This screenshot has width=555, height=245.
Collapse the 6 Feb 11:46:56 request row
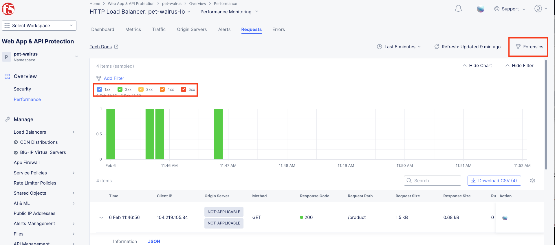click(101, 218)
